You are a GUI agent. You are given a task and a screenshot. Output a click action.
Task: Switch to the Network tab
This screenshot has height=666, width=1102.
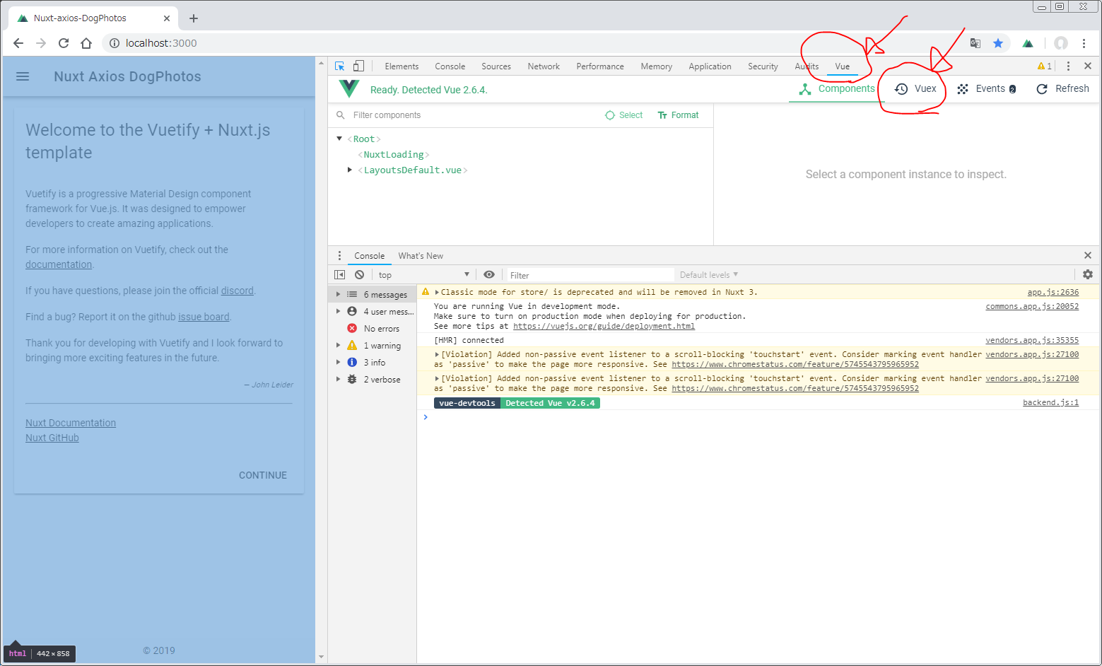coord(543,66)
